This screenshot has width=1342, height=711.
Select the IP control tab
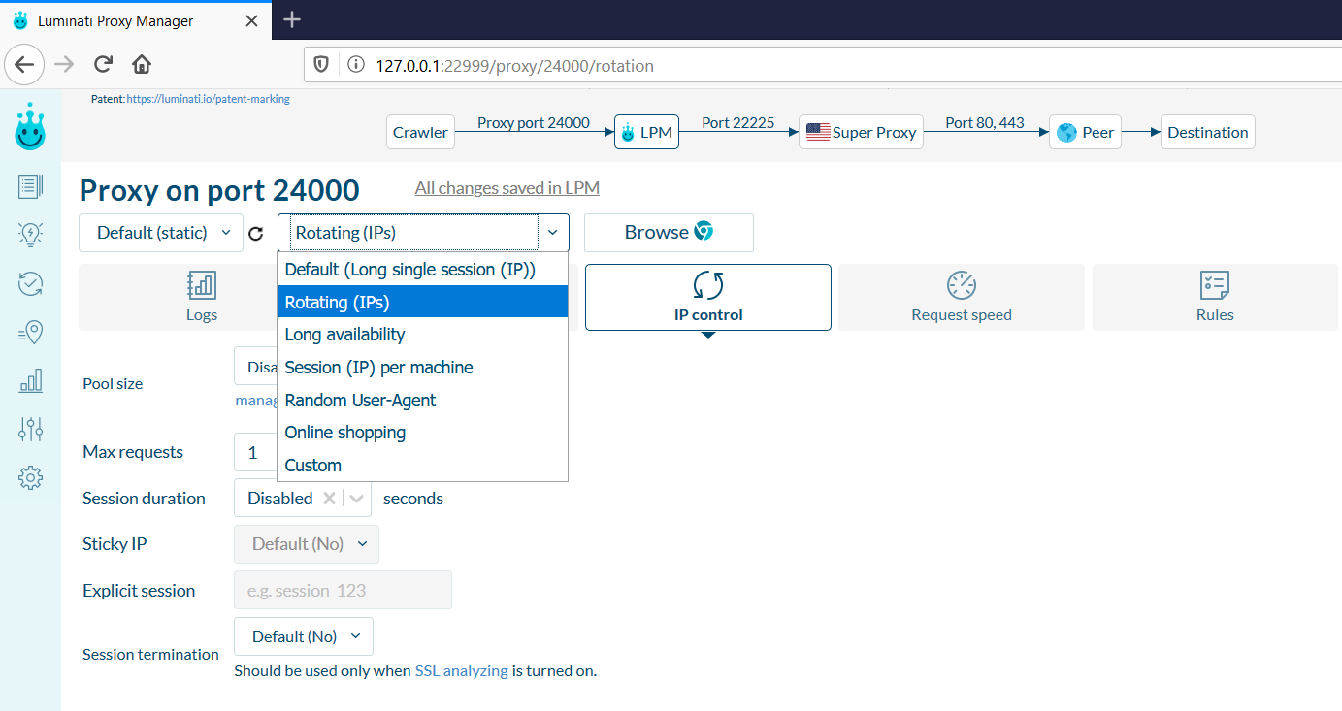(x=708, y=297)
